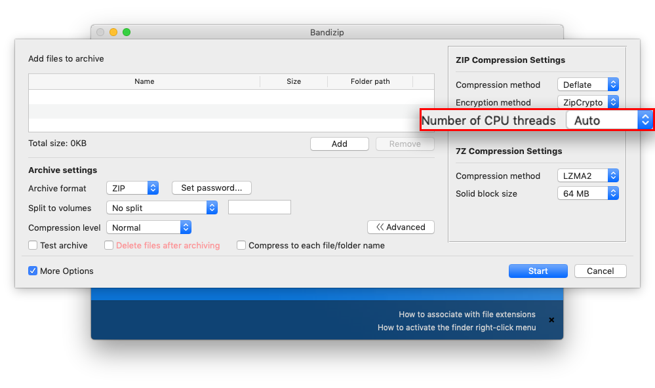Open How to associate with file extensions link
The height and width of the screenshot is (388, 655).
467,315
